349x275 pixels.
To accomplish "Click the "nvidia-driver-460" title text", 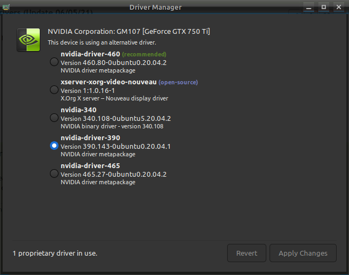I will (90, 54).
